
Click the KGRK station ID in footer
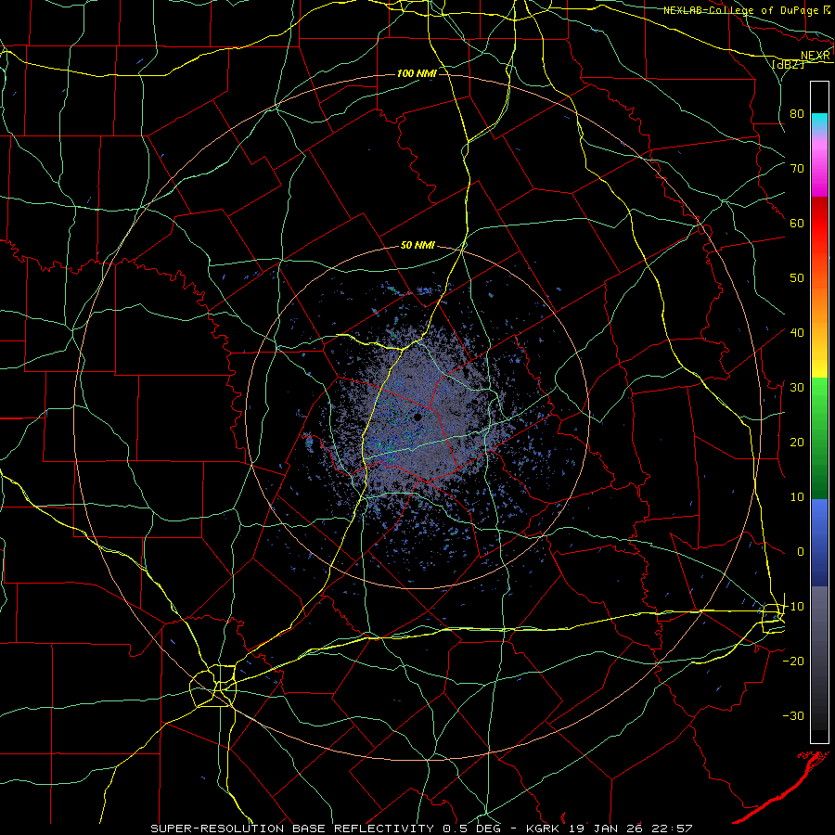(x=542, y=829)
